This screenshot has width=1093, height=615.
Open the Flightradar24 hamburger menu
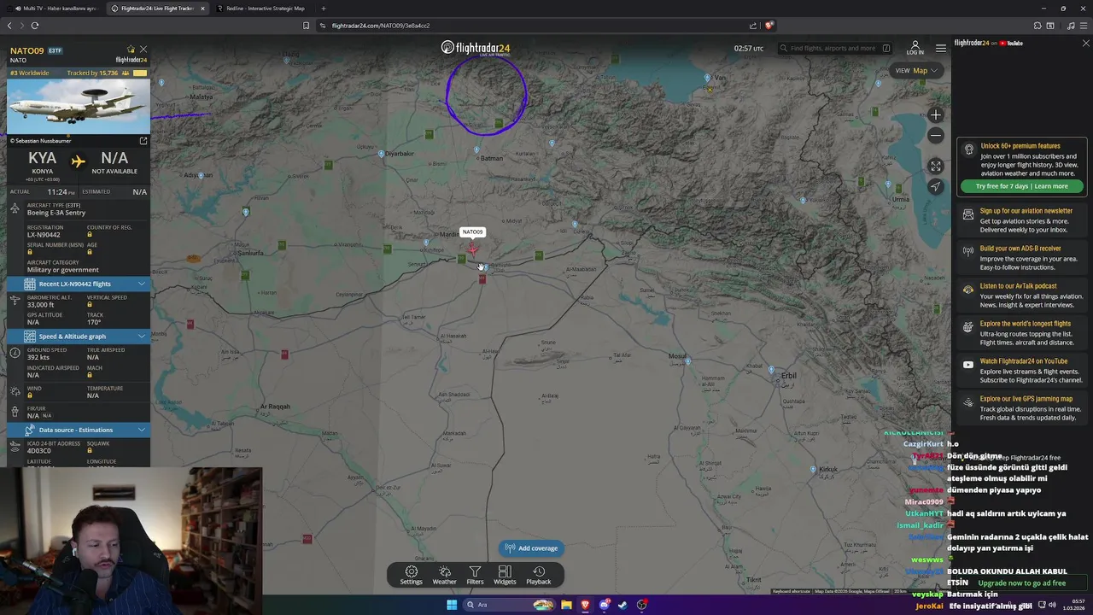[941, 48]
